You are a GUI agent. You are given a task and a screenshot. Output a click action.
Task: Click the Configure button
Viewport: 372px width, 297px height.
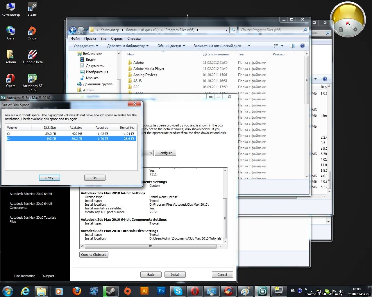[165, 153]
